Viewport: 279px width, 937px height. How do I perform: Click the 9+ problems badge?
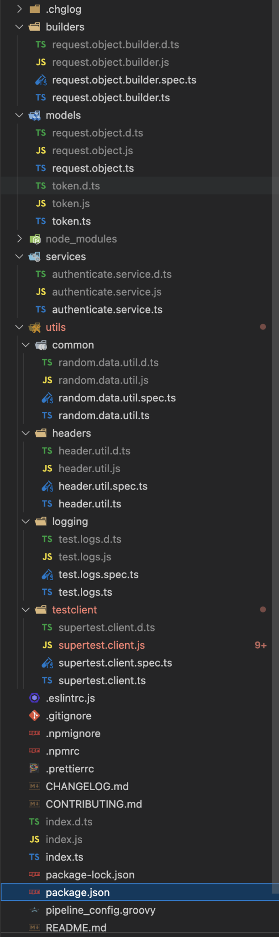click(260, 645)
